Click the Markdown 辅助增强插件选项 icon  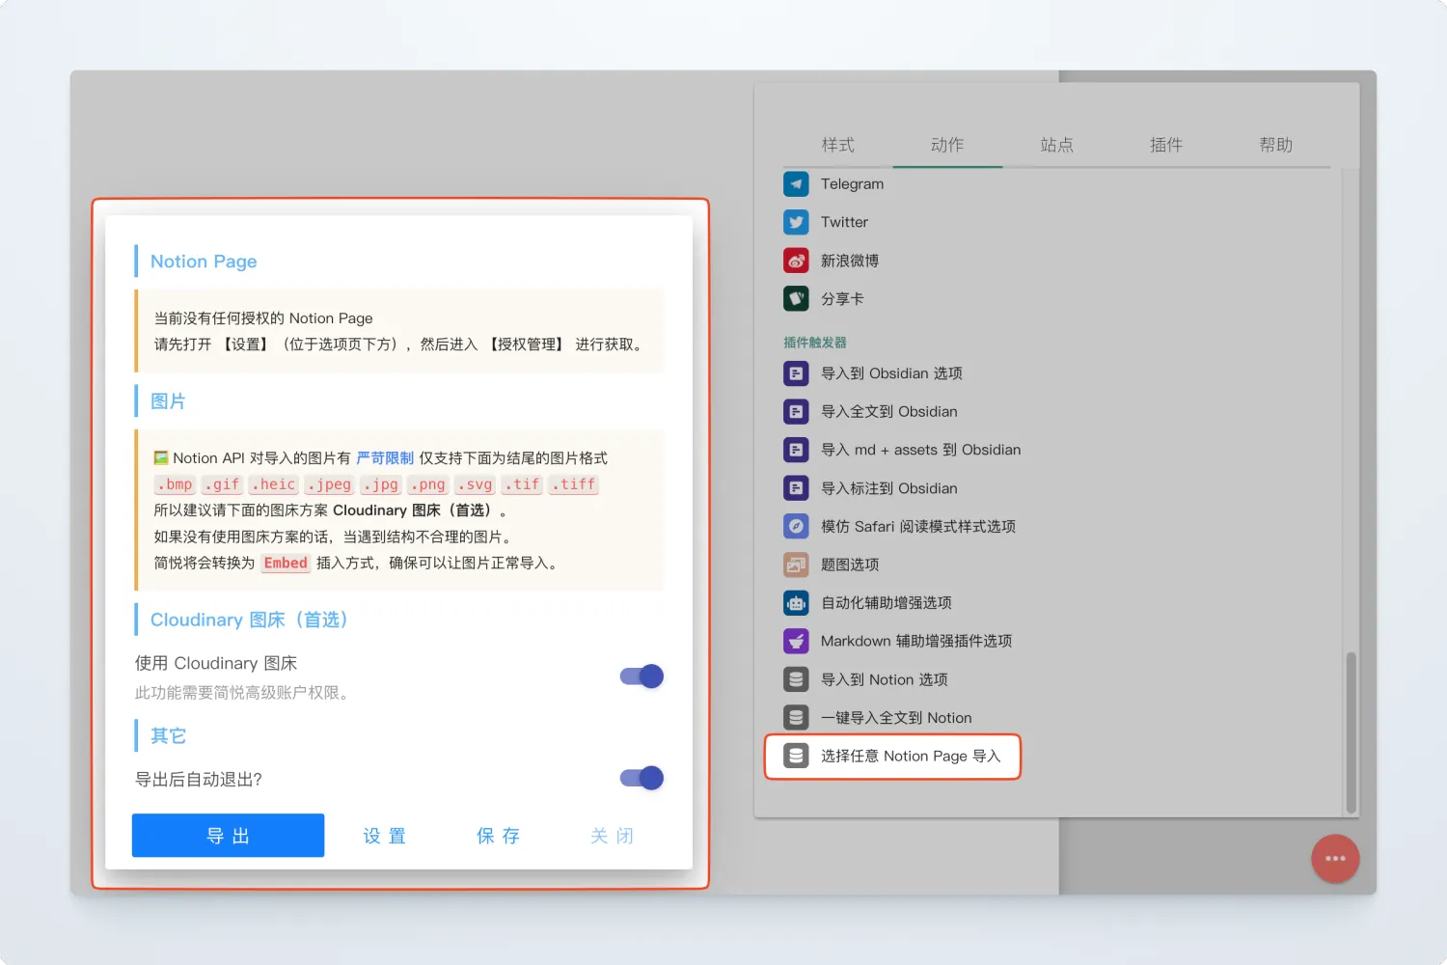pyautogui.click(x=796, y=641)
